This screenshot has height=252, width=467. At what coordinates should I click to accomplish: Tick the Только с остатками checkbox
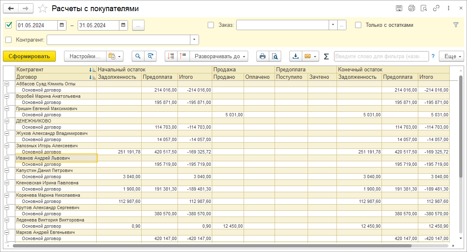point(358,25)
